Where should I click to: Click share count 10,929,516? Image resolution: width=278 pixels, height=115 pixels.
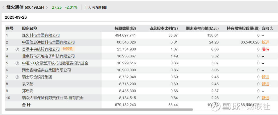[126, 63]
